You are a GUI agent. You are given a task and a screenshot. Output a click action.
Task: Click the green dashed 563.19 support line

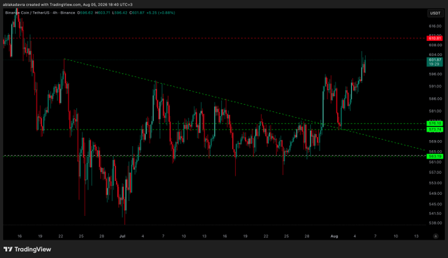tap(214, 156)
